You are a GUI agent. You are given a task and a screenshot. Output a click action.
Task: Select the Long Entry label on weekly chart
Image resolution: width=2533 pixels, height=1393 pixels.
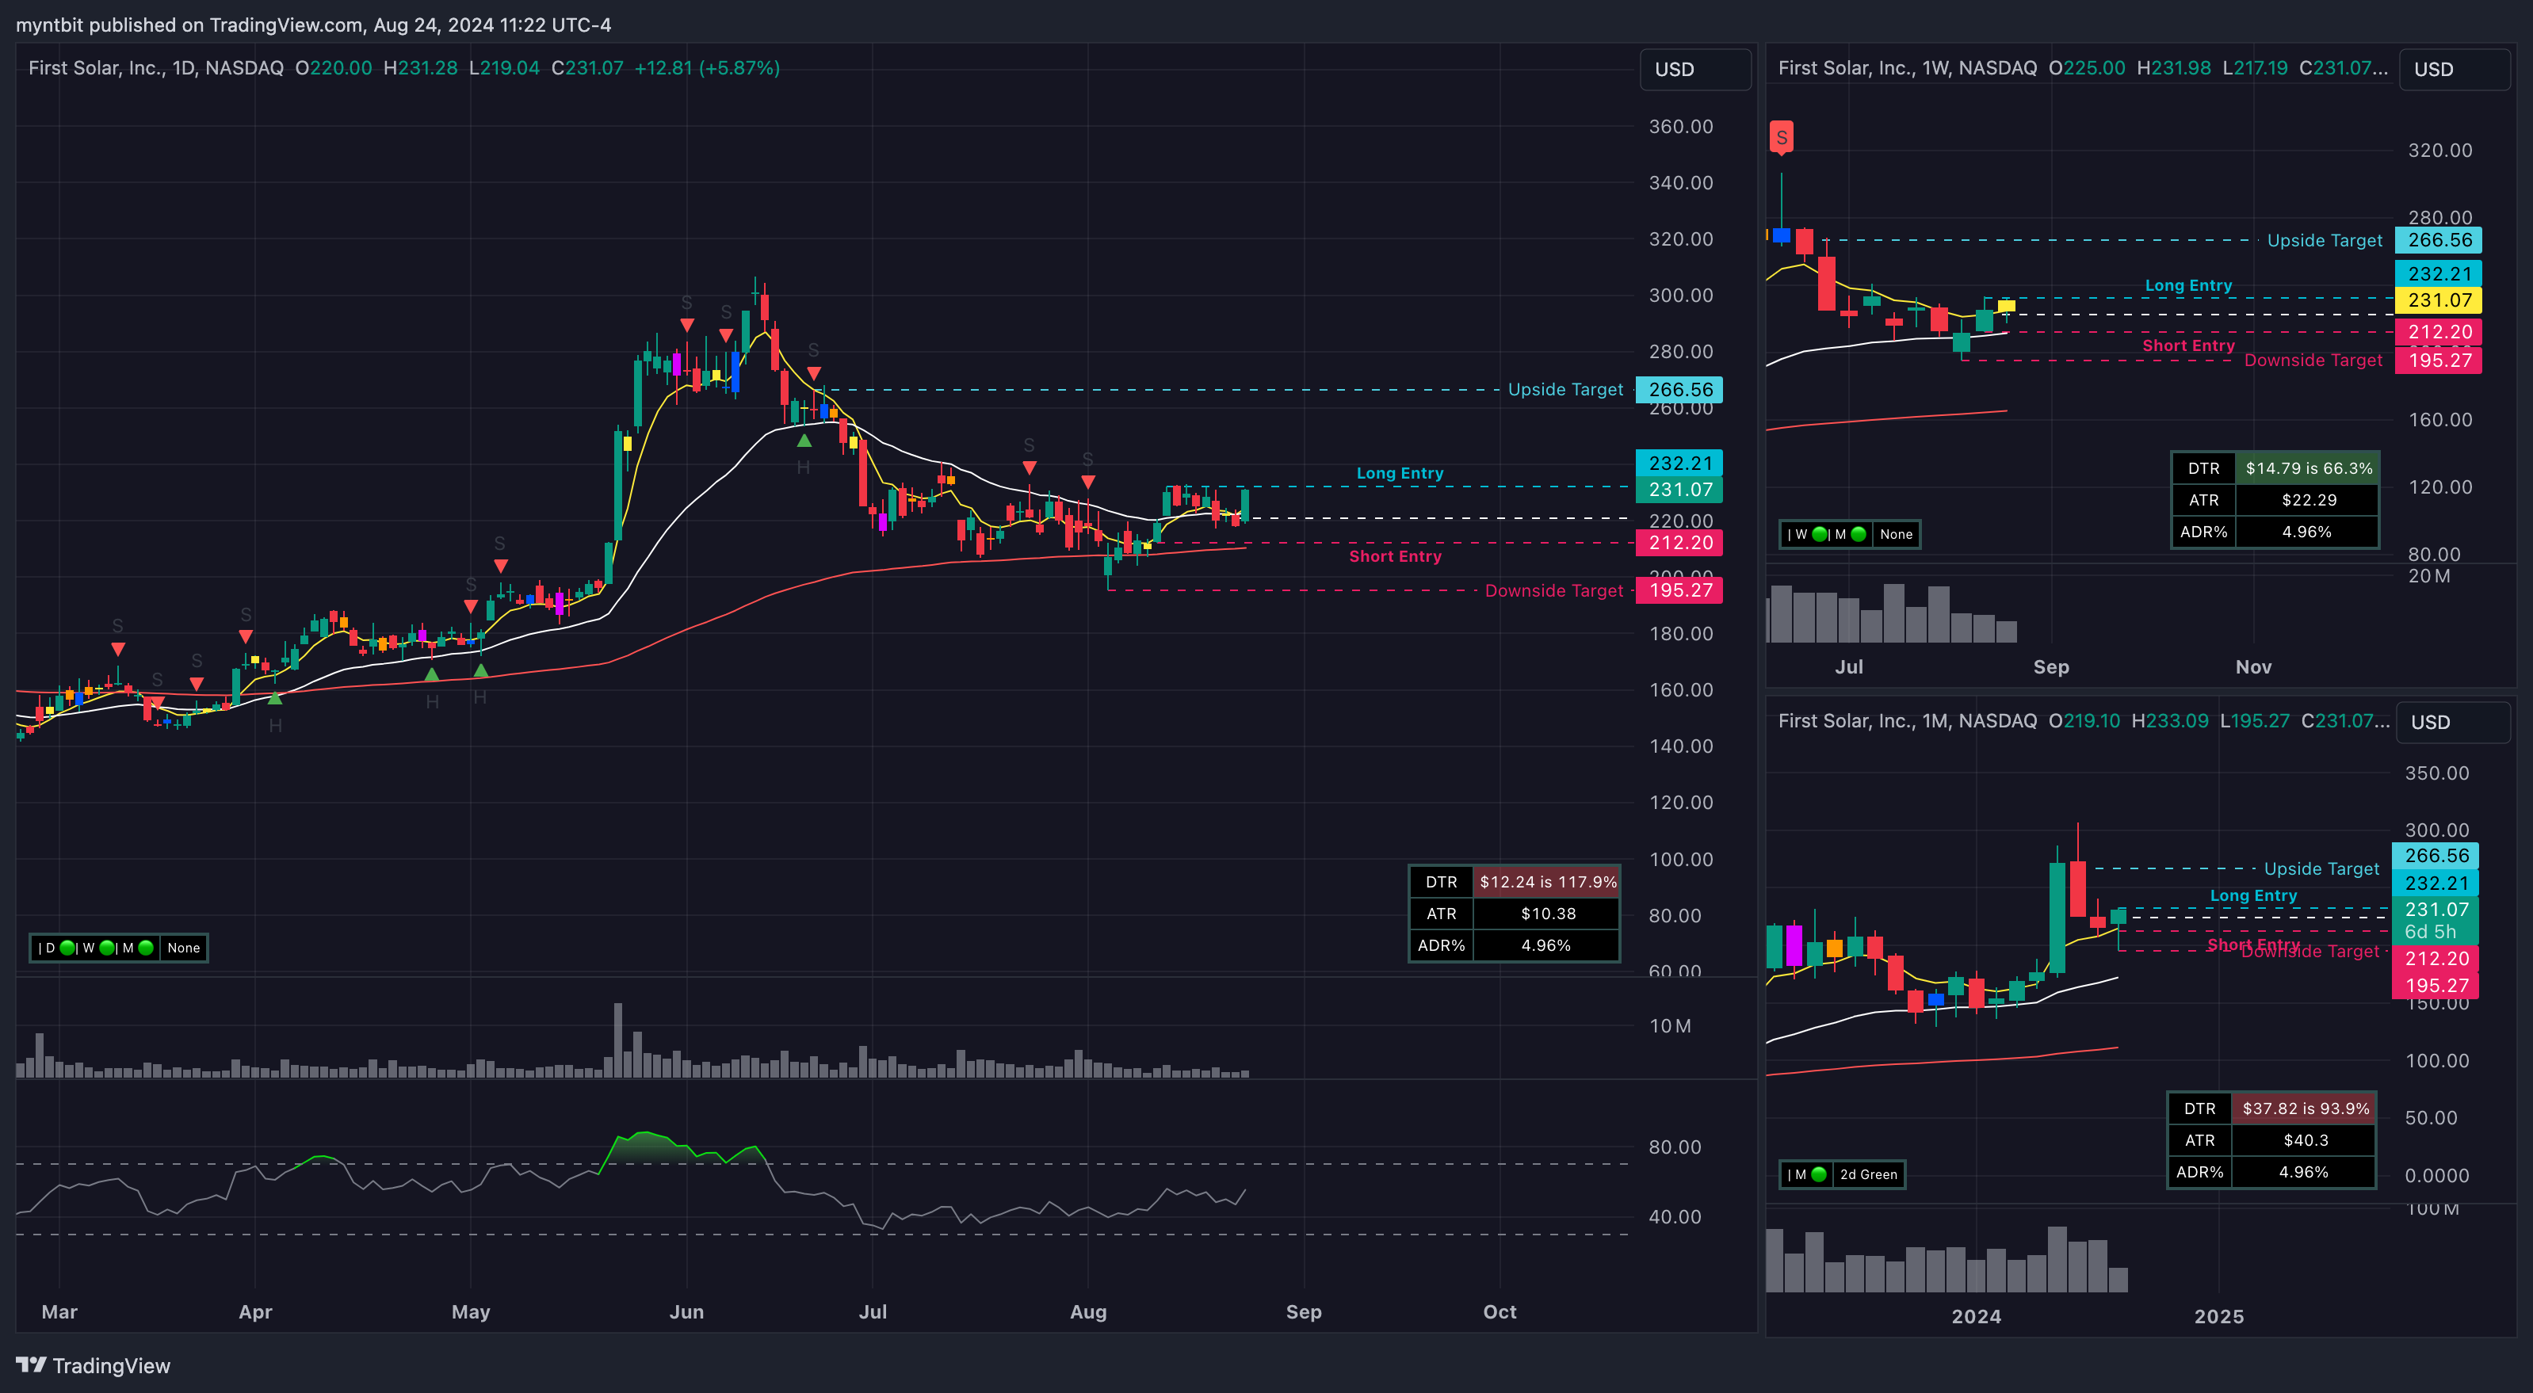click(2188, 285)
